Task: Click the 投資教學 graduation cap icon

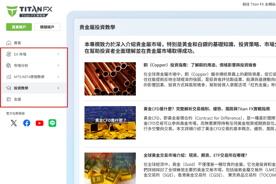Action: pyautogui.click(x=9, y=88)
